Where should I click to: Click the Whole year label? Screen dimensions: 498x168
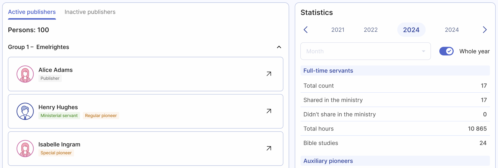click(474, 51)
